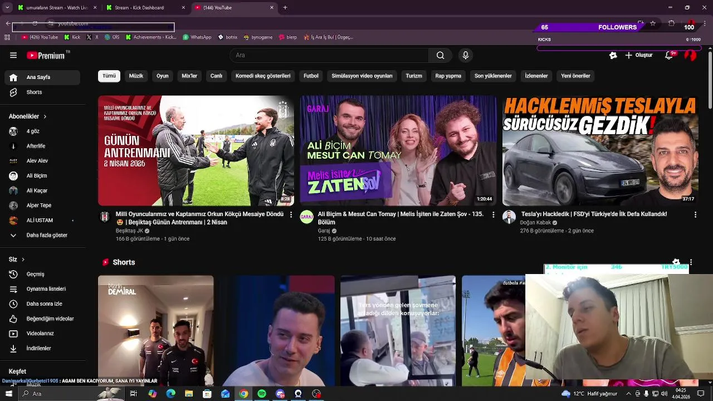Select the Yeni öneriler chip
Image resolution: width=713 pixels, height=401 pixels.
point(575,76)
